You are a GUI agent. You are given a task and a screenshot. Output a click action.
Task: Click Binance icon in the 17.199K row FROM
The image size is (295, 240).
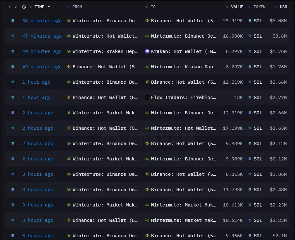click(x=69, y=128)
